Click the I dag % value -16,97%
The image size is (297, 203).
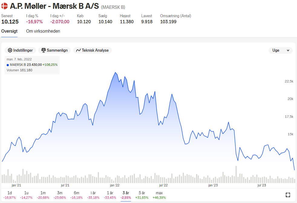click(x=34, y=22)
